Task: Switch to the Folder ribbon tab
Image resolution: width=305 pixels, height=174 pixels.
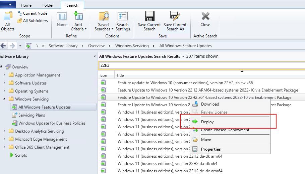Action: pos(48,5)
